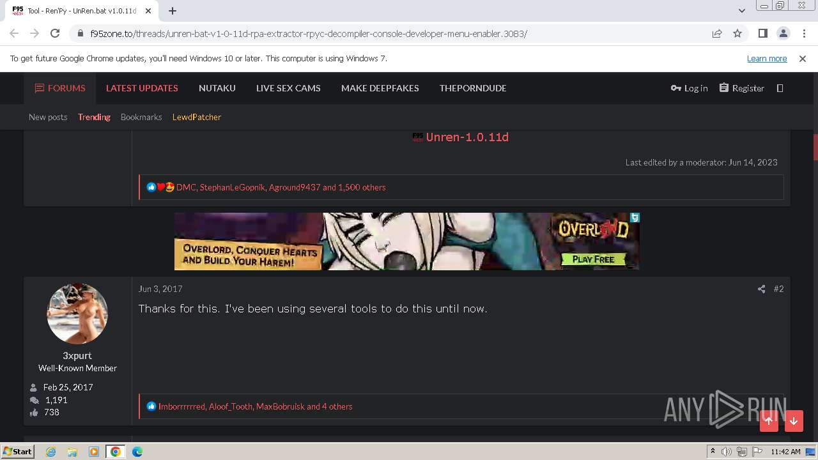Click the message count 1,191
The width and height of the screenshot is (818, 460).
pos(56,400)
